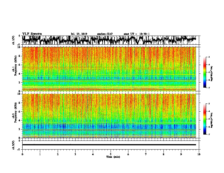
Task: Click the ch.1 spectrogram panel
Action: 109,69
